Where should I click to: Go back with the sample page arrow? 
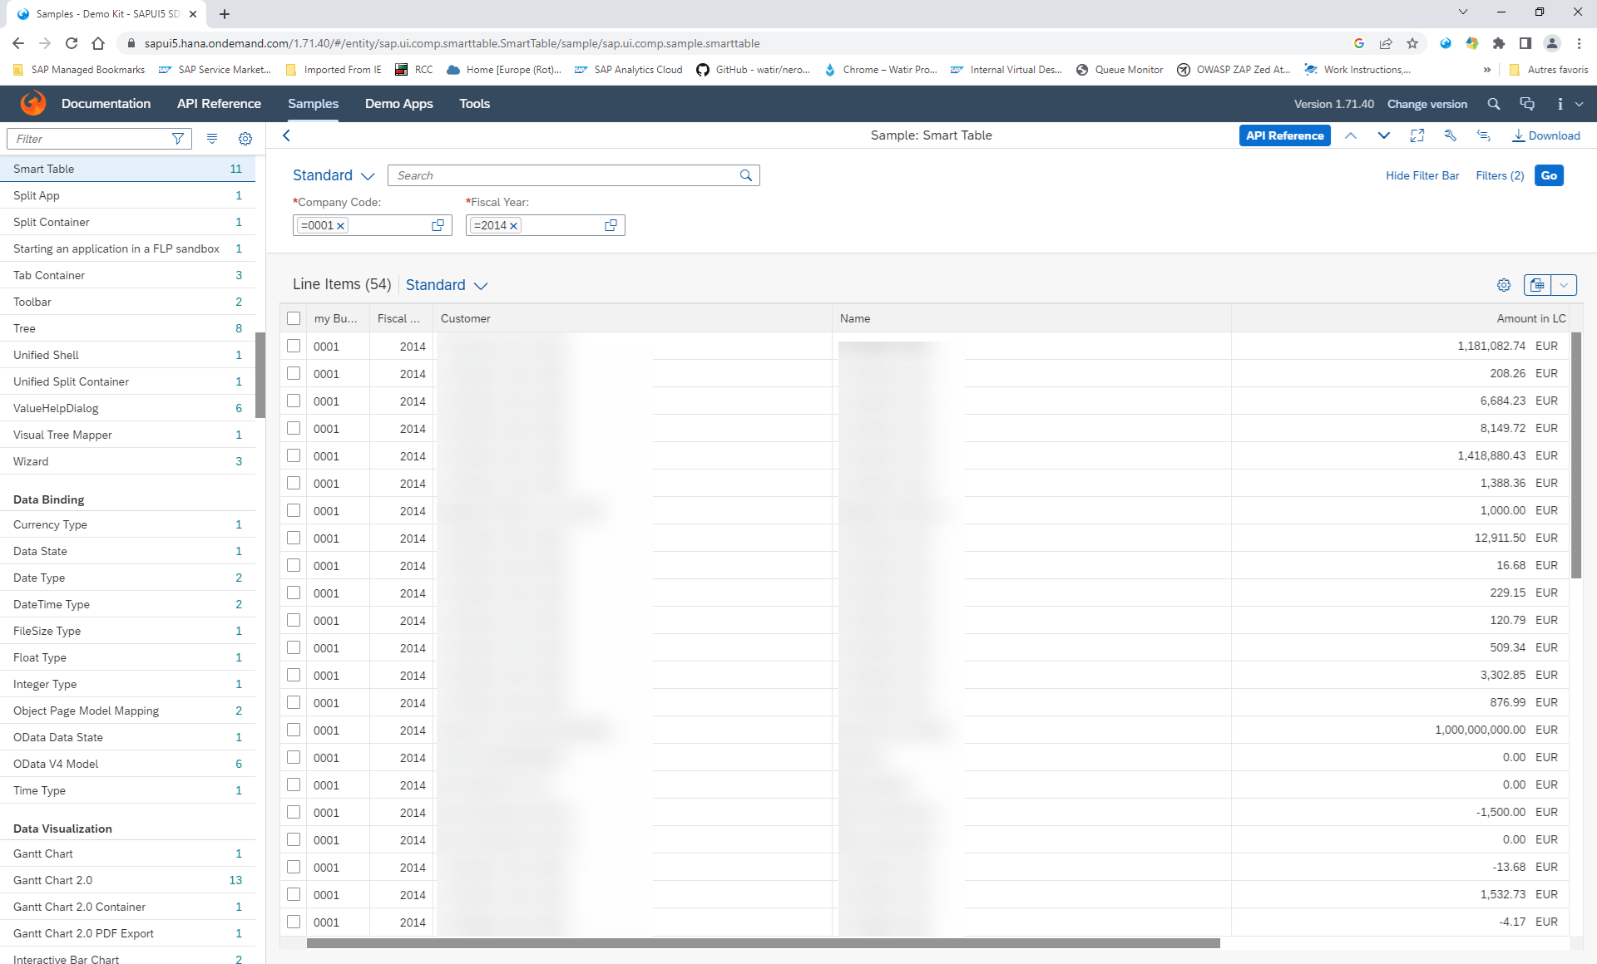click(x=286, y=135)
